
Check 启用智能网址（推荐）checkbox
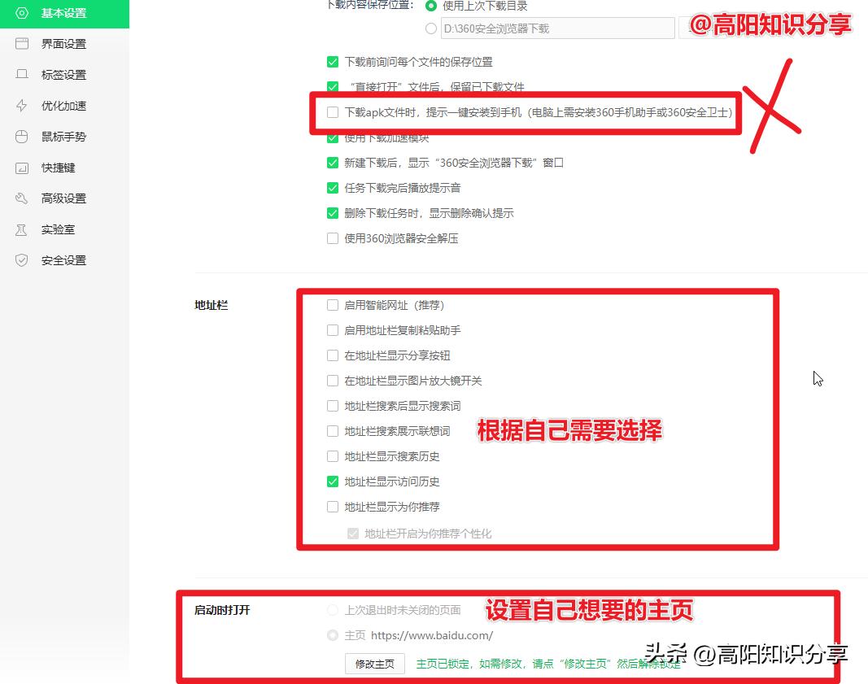point(332,305)
